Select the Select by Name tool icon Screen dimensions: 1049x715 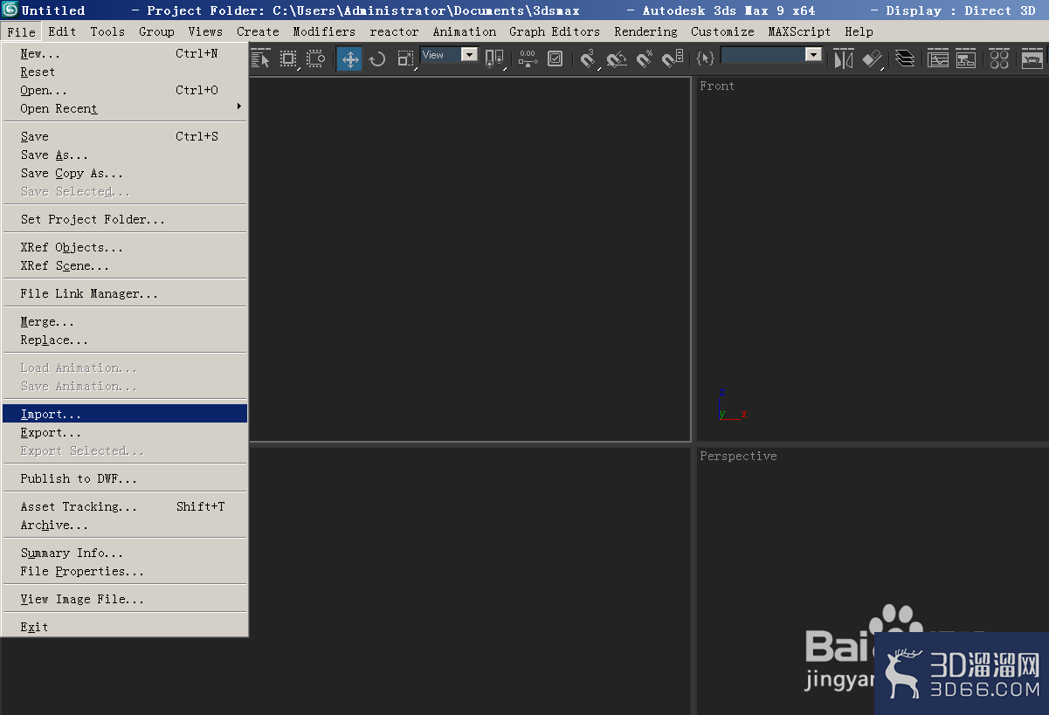pyautogui.click(x=260, y=59)
